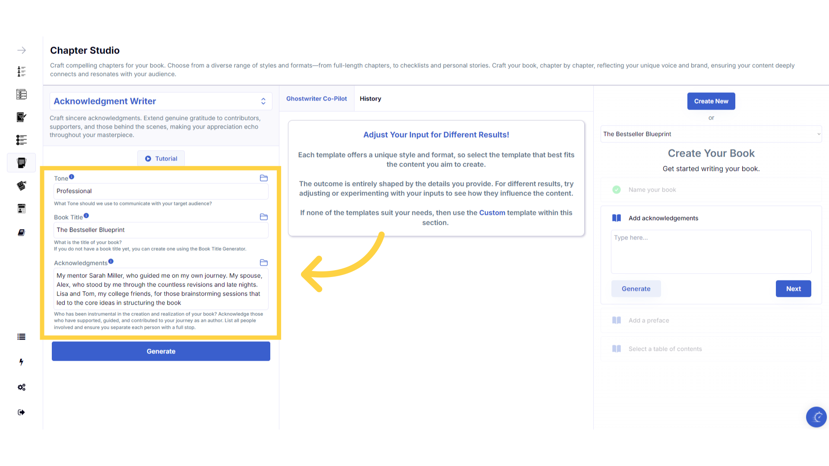The image size is (829, 466).
Task: Open settings via the gears icon
Action: click(x=21, y=387)
